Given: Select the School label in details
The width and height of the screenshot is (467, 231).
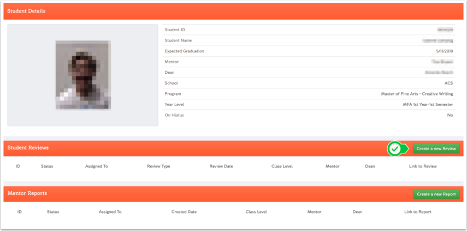Looking at the screenshot, I should (172, 84).
